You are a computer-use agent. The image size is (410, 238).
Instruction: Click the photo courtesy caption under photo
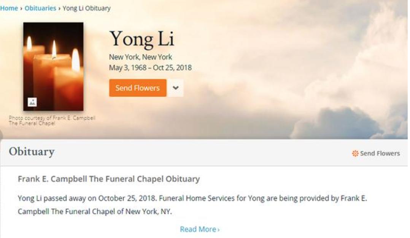pos(52,121)
